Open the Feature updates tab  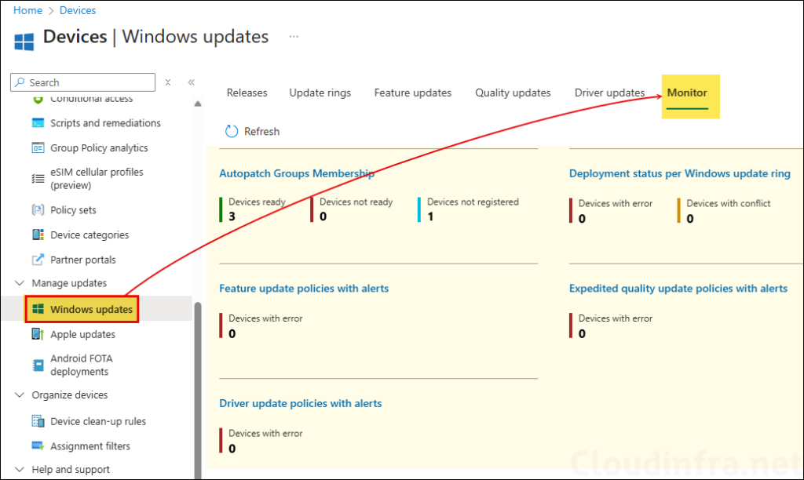(412, 93)
